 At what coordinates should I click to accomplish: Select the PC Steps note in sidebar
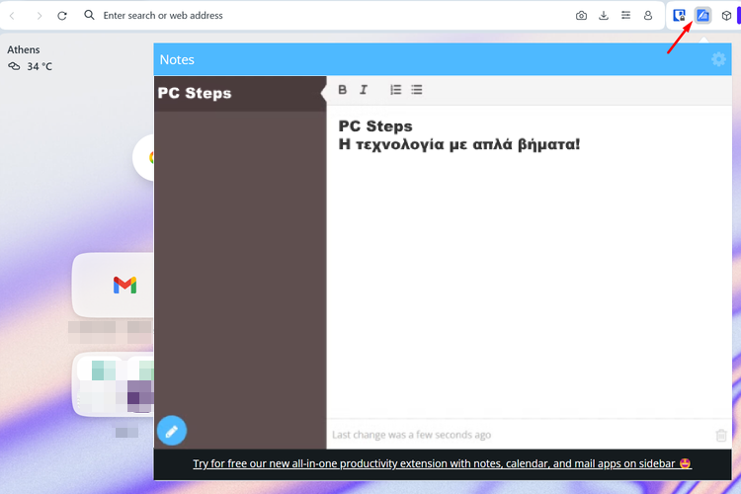(x=240, y=93)
